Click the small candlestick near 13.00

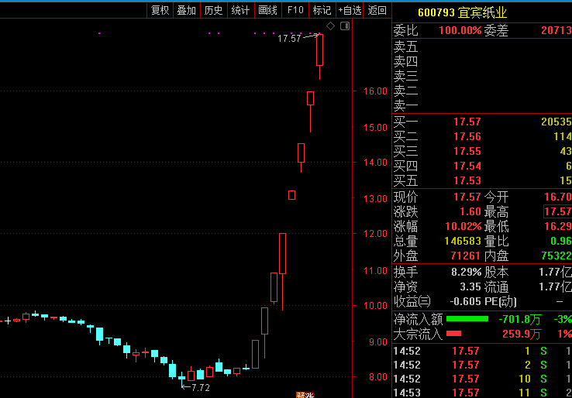coord(291,195)
